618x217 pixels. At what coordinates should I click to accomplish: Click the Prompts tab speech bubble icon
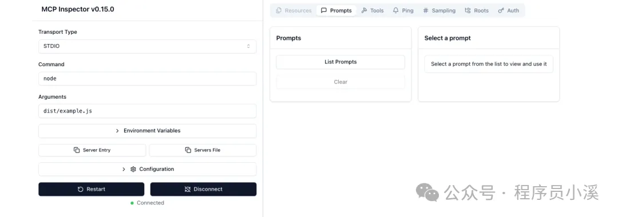[x=324, y=11]
